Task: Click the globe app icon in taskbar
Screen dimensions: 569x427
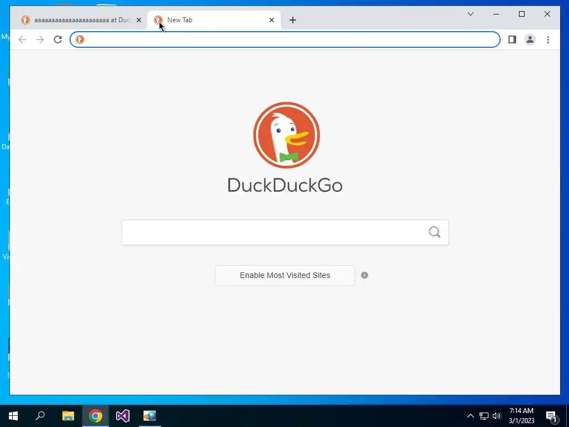Action: [x=149, y=416]
